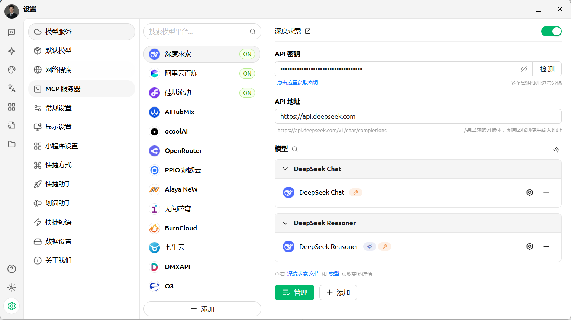Click the DeepSeek logo beside DeepSeek Chat model
The height and width of the screenshot is (320, 571).
pyautogui.click(x=288, y=192)
